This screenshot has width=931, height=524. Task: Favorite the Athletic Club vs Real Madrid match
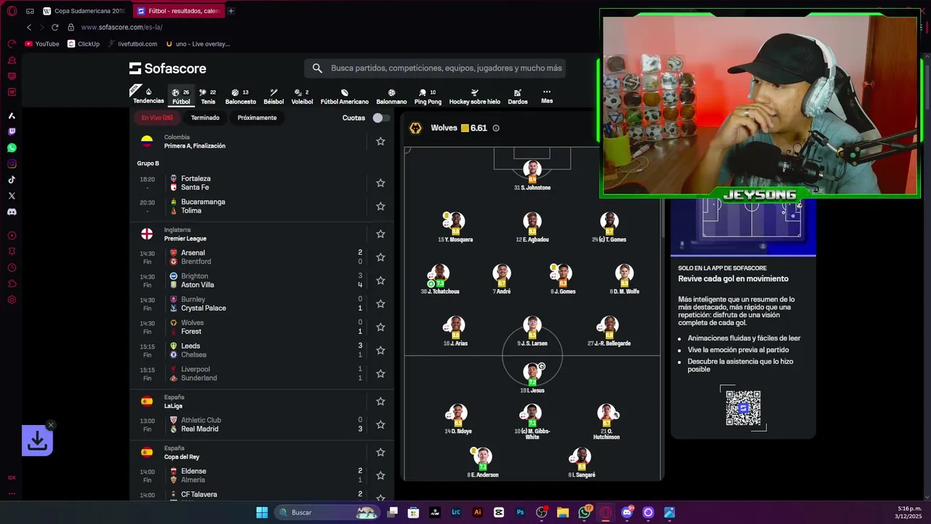click(x=380, y=424)
